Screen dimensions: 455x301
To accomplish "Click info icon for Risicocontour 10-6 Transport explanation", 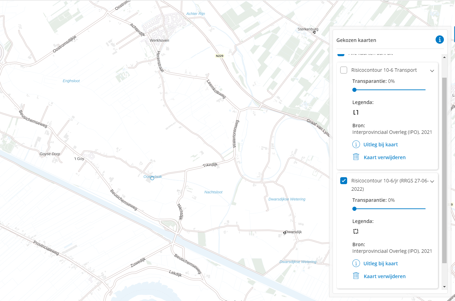I will (x=356, y=144).
